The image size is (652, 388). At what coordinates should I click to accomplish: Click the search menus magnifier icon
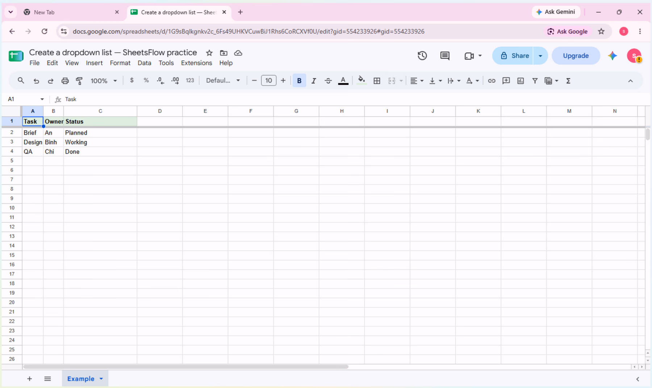click(21, 81)
